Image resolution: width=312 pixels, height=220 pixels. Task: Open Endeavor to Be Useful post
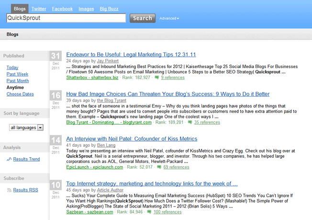click(x=131, y=55)
